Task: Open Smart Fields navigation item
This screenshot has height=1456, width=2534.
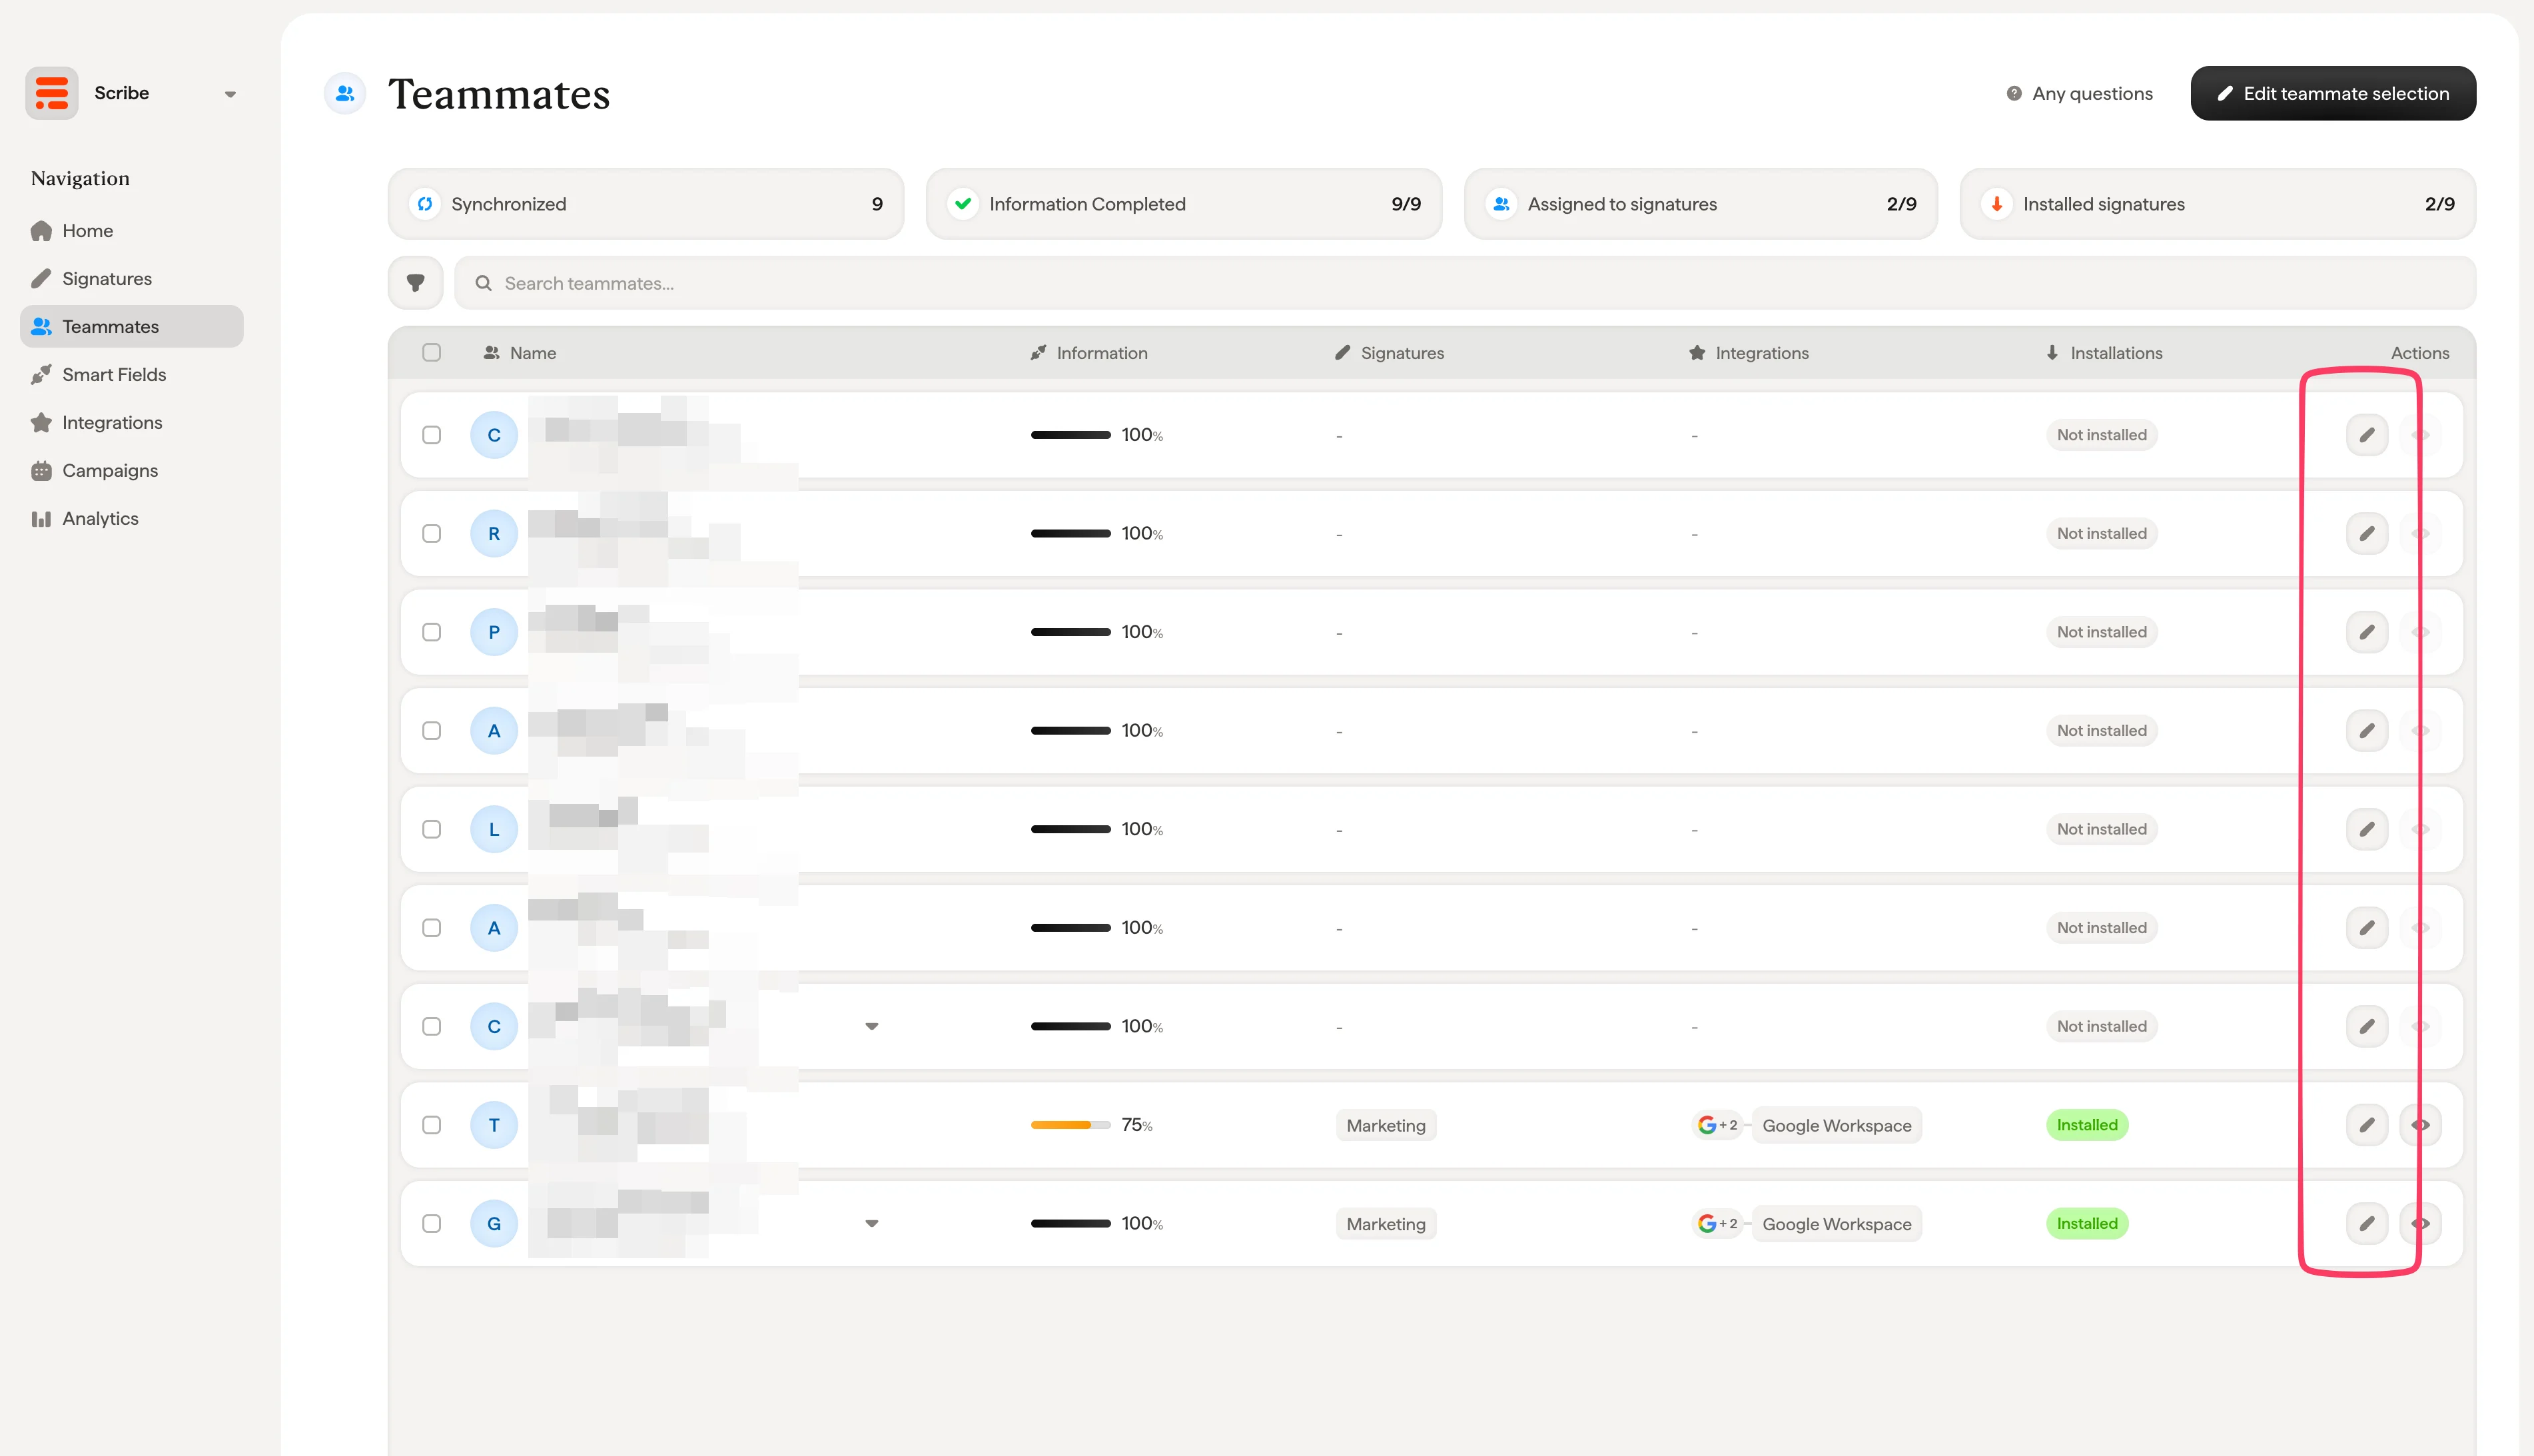Action: (x=132, y=375)
